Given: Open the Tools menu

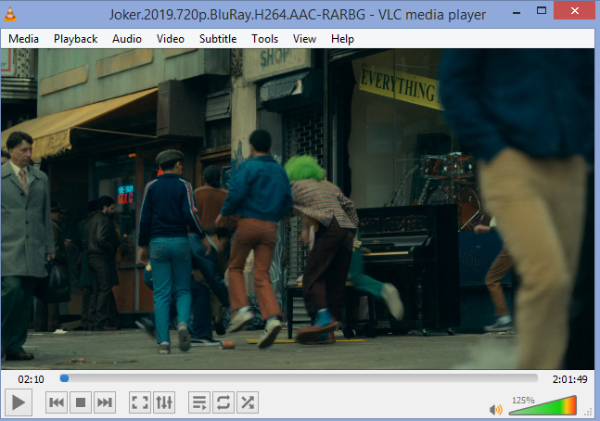Looking at the screenshot, I should (x=264, y=39).
